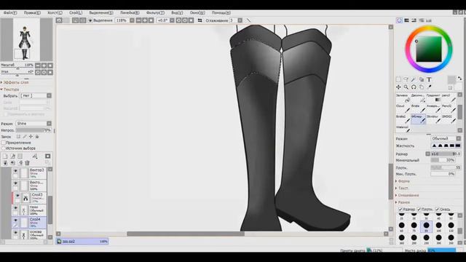Click the canvas horizontal scrollbar
The image size is (466, 262).
point(186,234)
